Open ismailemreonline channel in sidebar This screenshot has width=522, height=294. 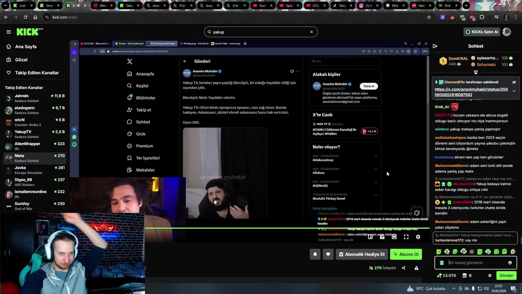(35, 194)
